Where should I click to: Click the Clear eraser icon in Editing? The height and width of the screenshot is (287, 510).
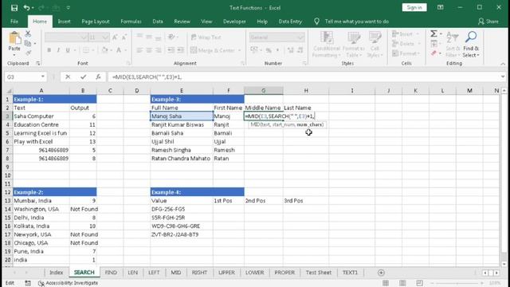(x=433, y=53)
